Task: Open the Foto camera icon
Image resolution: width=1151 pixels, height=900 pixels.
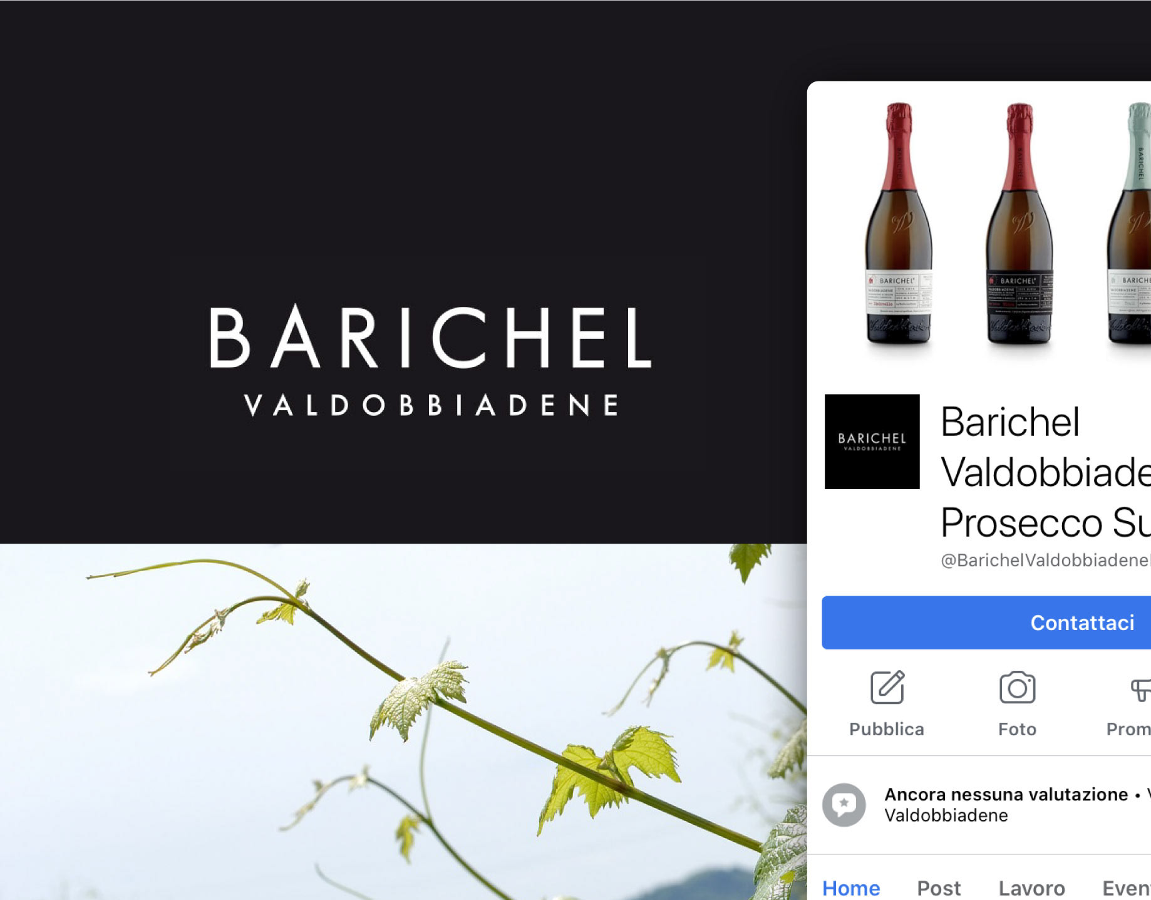Action: (x=1017, y=688)
